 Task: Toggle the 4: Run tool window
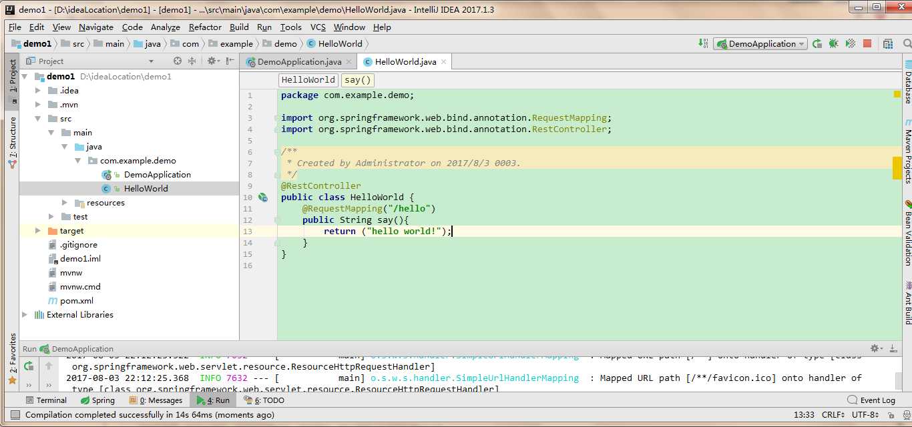212,400
